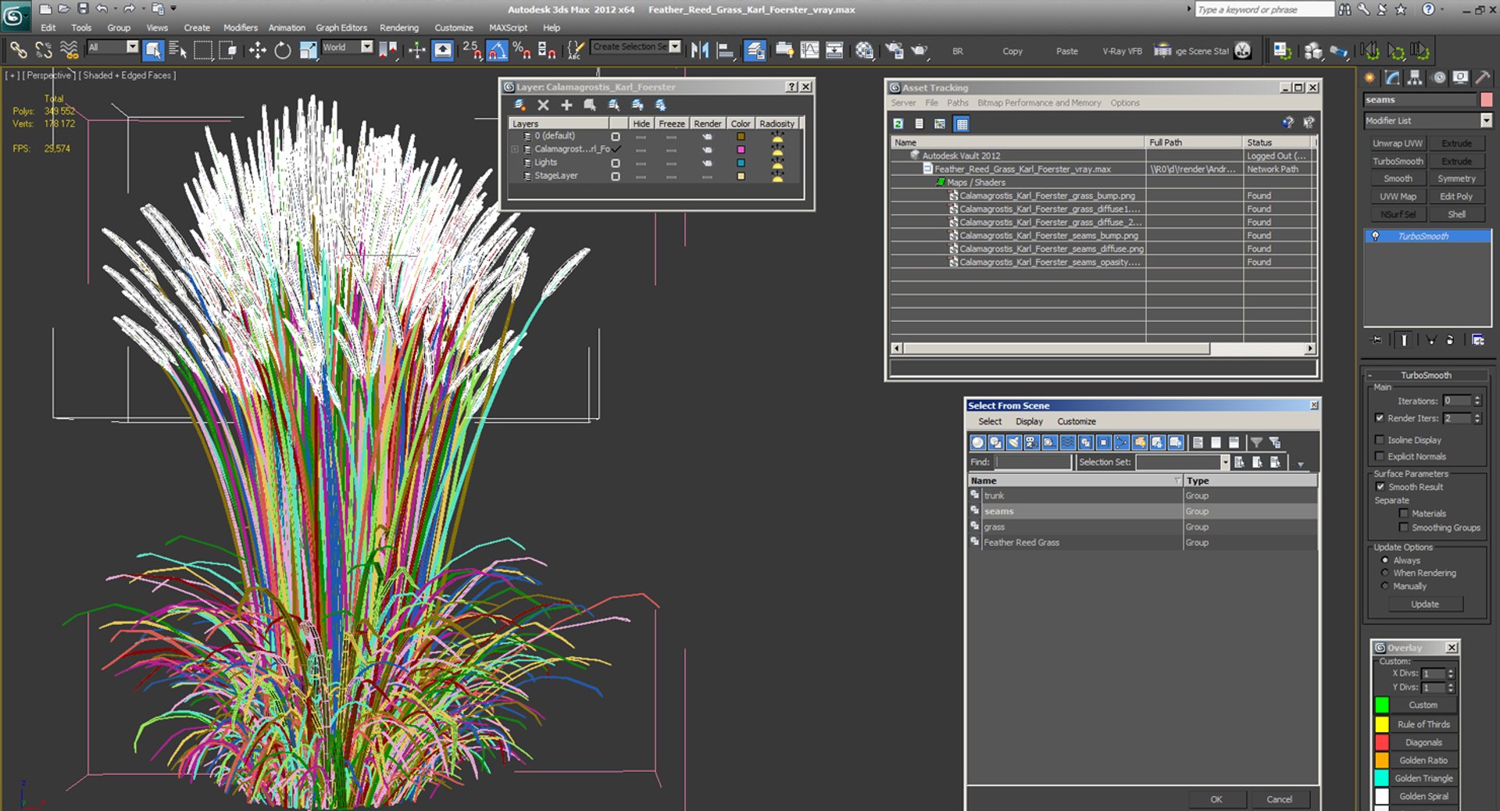Activate Select and Move tool
Viewport: 1500px width, 811px height.
pyautogui.click(x=257, y=51)
